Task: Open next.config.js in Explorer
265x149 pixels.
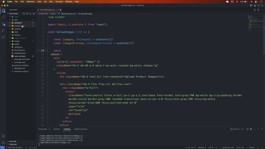Action: pos(20,56)
